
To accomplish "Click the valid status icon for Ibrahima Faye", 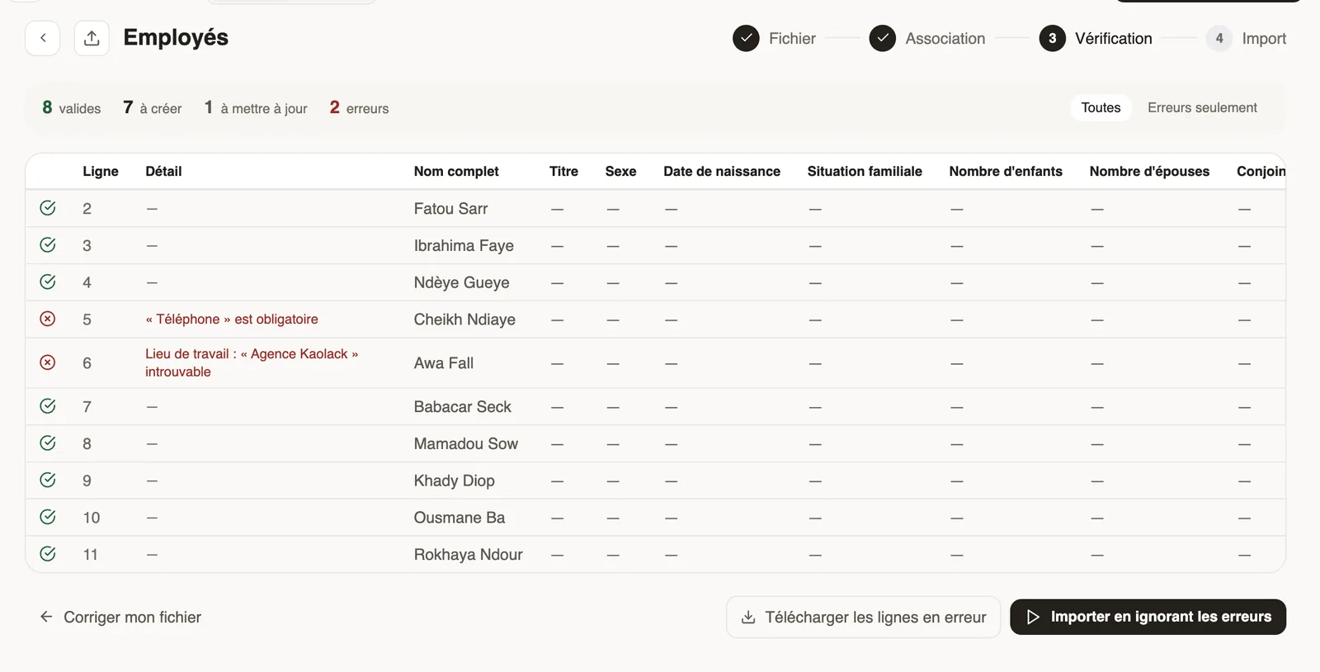I will 48,245.
